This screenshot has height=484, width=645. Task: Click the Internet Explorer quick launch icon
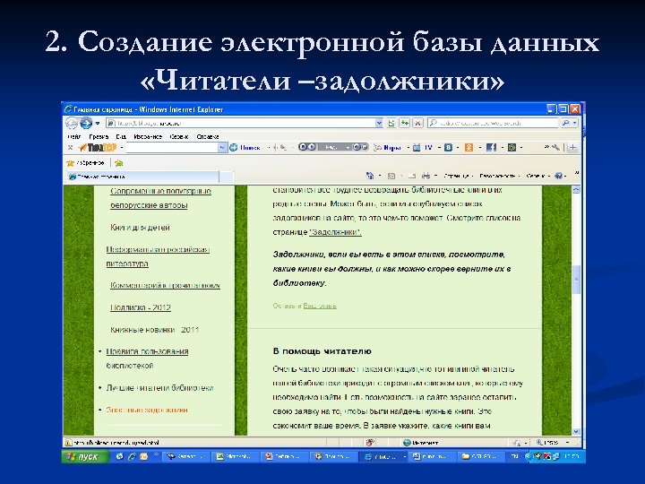[132, 456]
